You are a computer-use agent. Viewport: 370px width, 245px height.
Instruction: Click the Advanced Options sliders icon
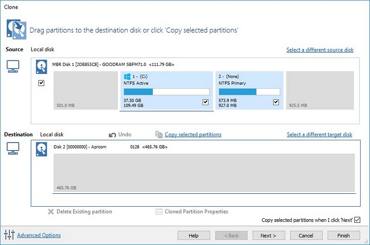pos(9,235)
